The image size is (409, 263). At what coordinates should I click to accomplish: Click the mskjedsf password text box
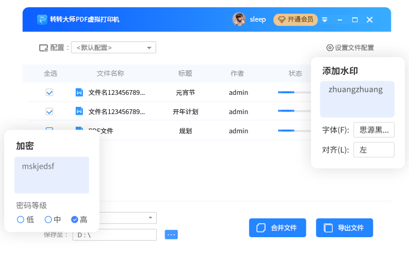tap(52, 175)
